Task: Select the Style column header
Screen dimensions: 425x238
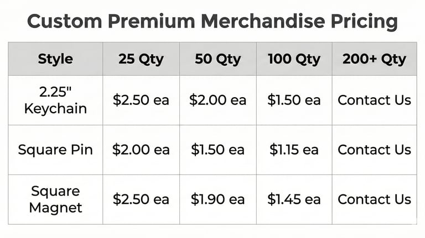Action: point(55,59)
